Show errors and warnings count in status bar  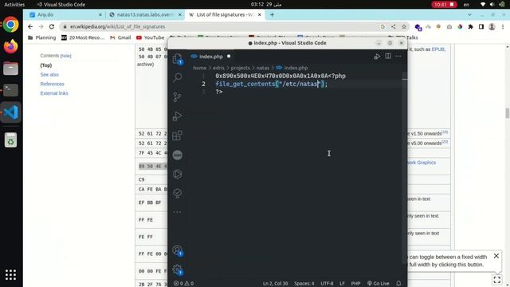184,284
